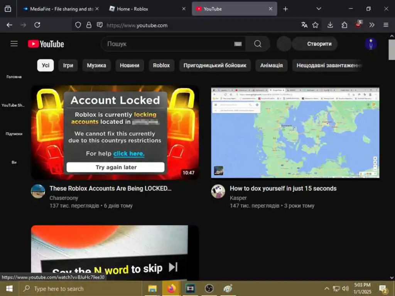Select the Roblox filter chip
Viewport: 395px width, 296px height.
161,66
